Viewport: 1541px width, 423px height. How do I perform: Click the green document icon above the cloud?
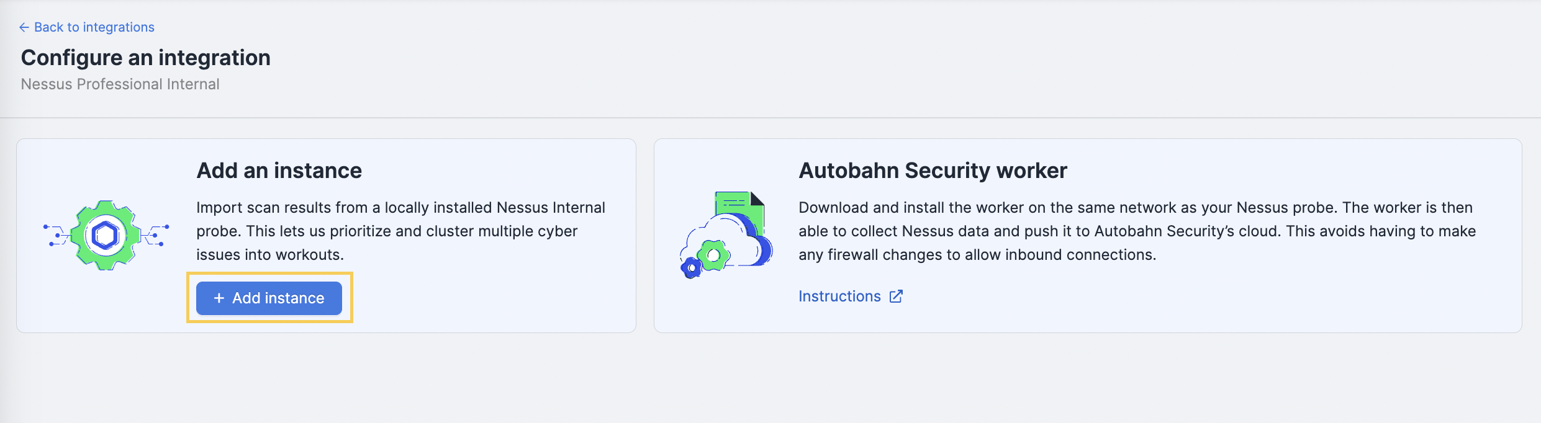[x=739, y=208]
